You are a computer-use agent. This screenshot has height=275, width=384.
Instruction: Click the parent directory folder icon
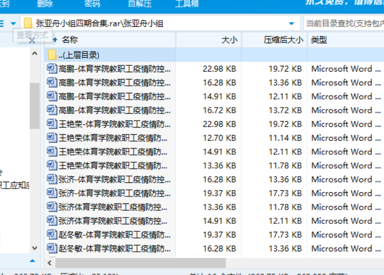point(52,55)
